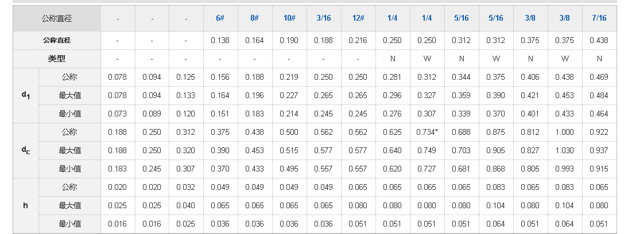Click the d1 row group header
The image size is (628, 234).
coord(25,95)
